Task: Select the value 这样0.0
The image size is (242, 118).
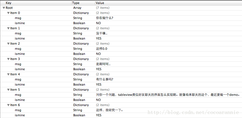Action: click(101, 49)
